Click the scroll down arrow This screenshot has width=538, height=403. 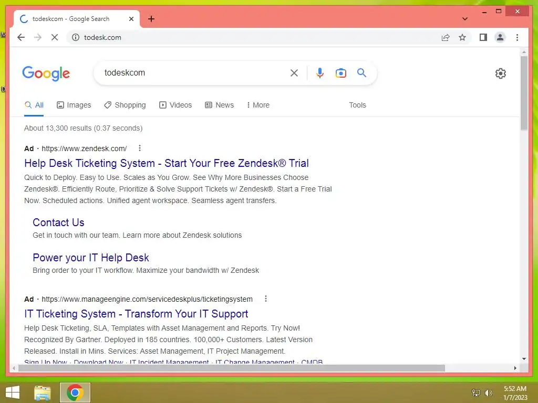click(524, 359)
